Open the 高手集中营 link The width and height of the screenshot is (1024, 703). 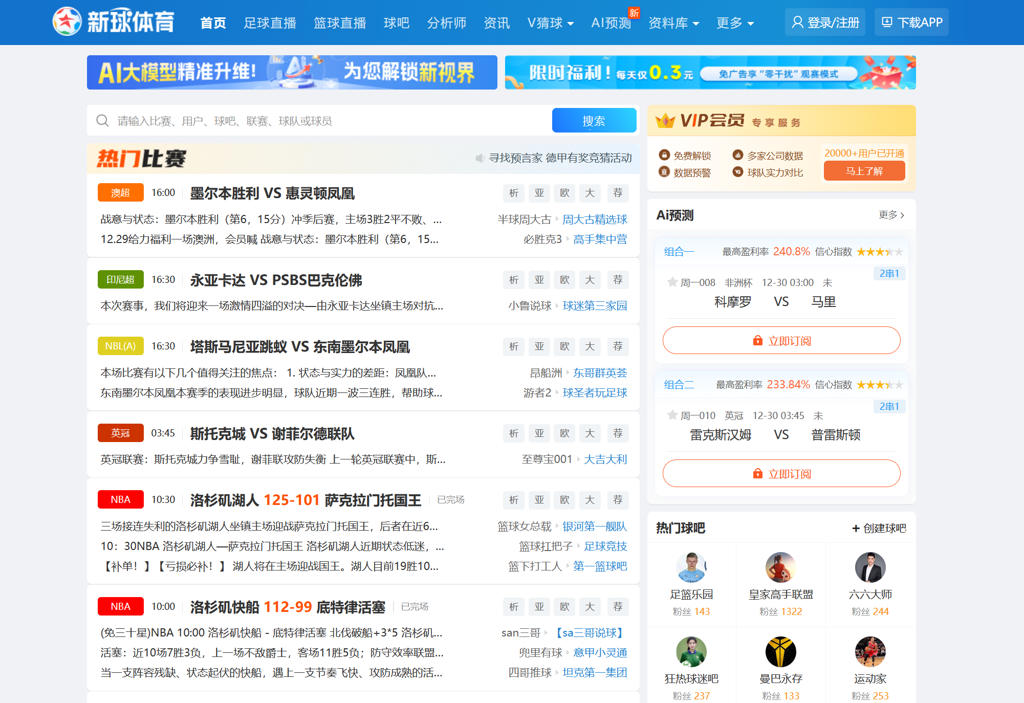pos(600,239)
